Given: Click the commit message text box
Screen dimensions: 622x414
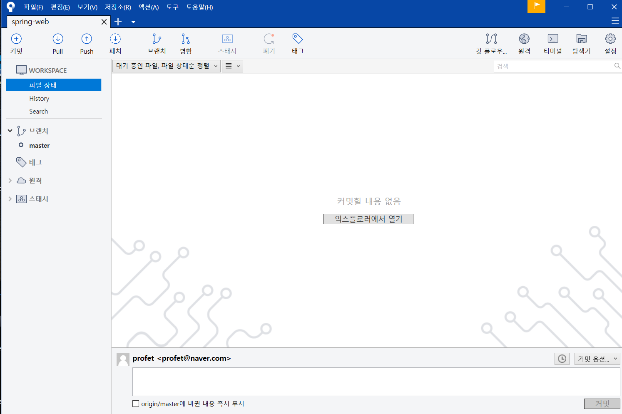Looking at the screenshot, I should [376, 382].
